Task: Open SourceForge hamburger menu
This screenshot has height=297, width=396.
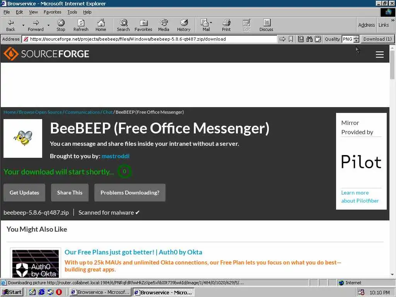Action: pos(380,54)
